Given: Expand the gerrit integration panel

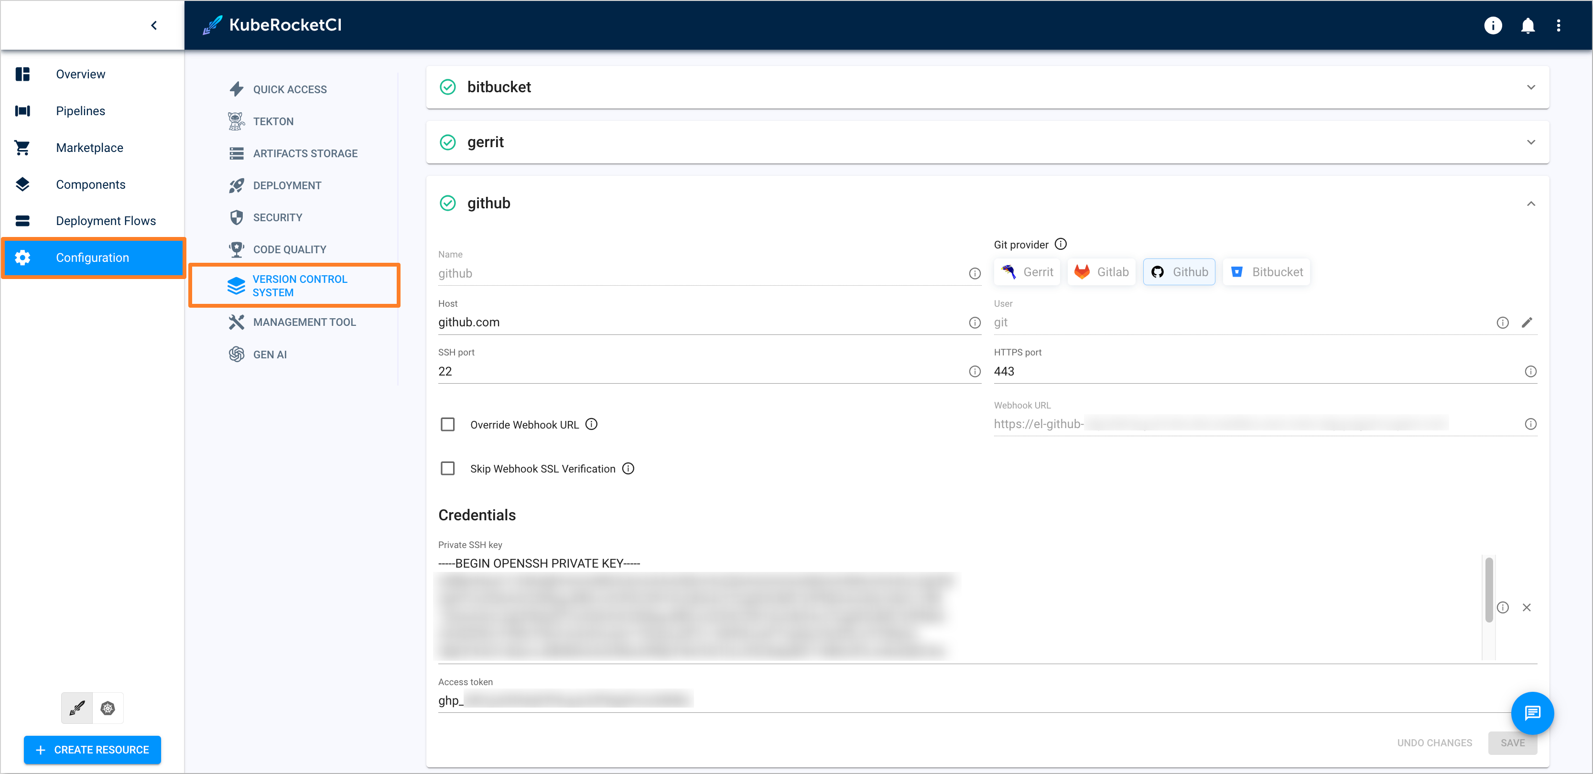Looking at the screenshot, I should coord(1531,141).
